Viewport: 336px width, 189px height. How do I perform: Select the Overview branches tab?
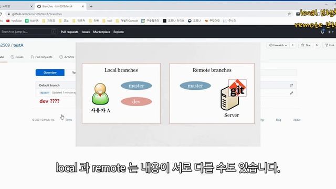point(50,72)
